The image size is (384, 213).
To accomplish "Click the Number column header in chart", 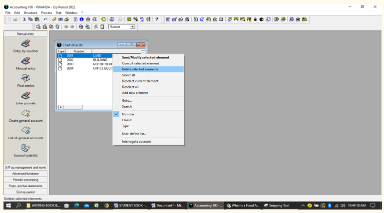I will click(x=78, y=51).
